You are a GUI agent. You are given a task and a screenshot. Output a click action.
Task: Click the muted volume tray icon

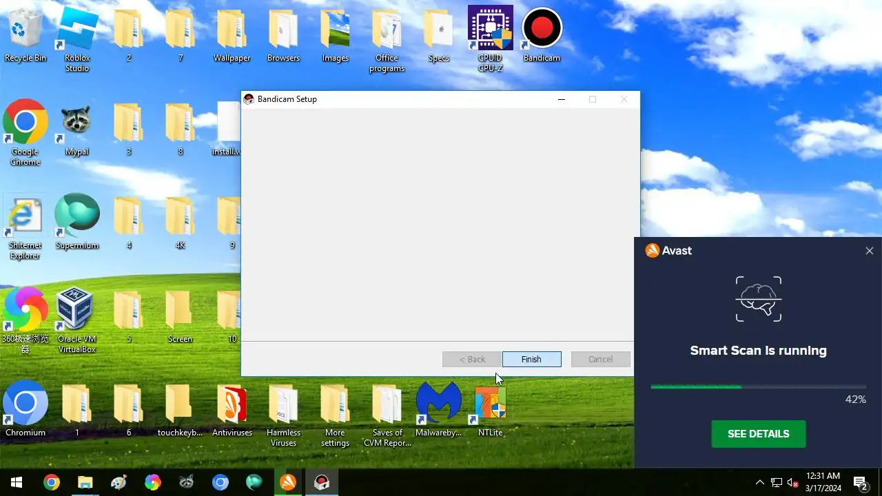tap(793, 482)
